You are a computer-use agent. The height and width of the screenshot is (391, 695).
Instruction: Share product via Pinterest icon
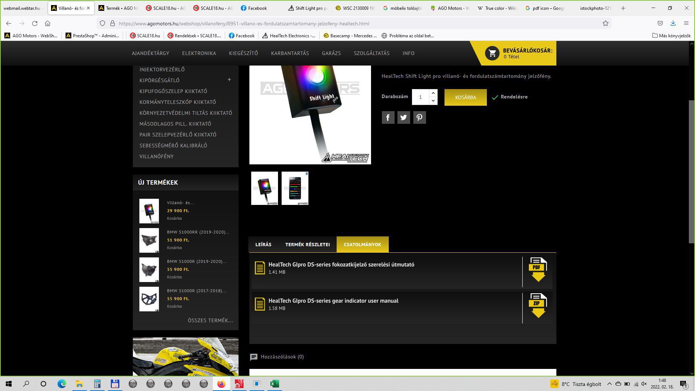click(419, 117)
